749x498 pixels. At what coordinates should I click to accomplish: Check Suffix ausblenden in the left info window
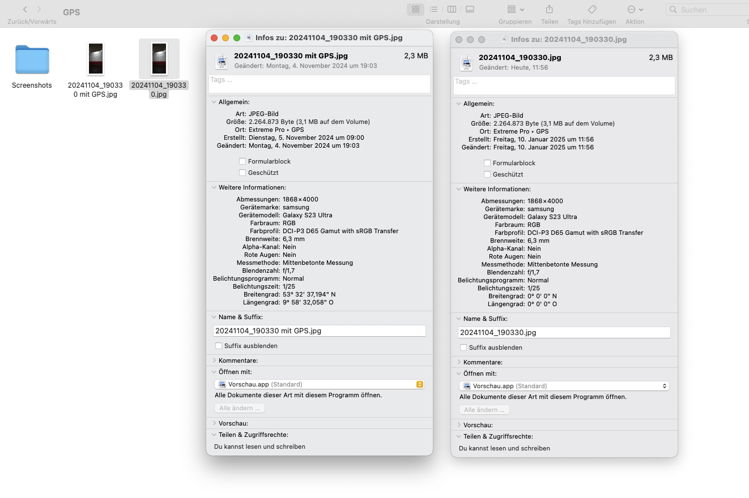[219, 346]
